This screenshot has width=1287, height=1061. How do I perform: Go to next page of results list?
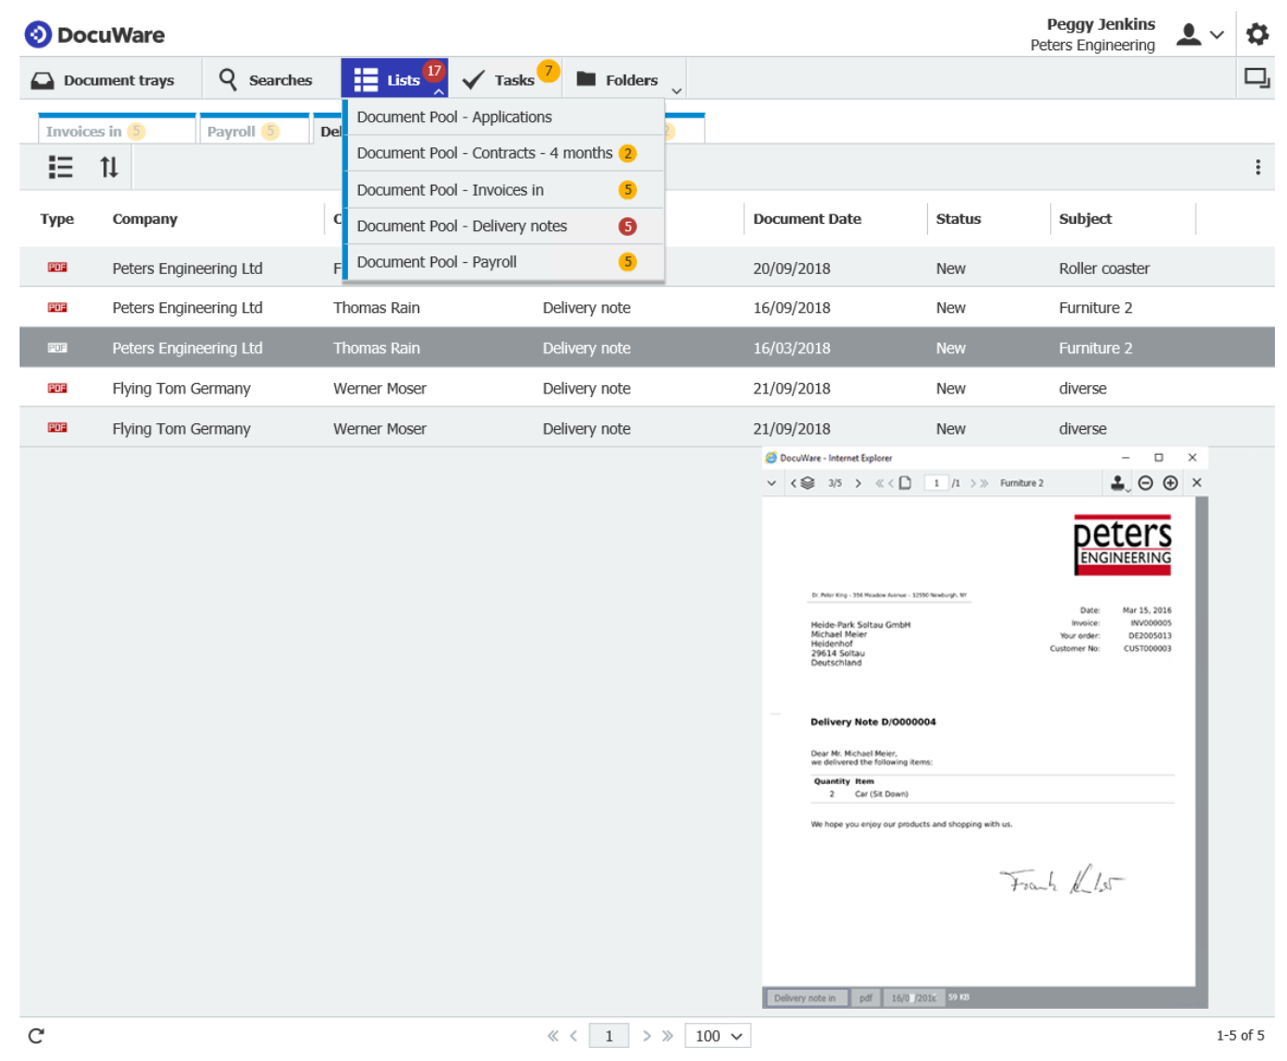point(646,1036)
